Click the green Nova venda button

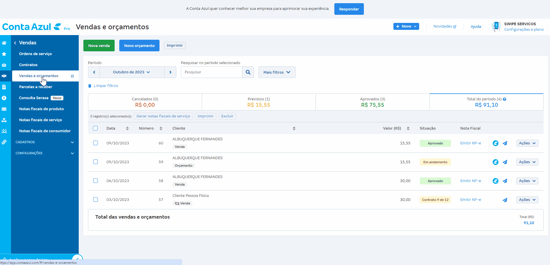[99, 46]
